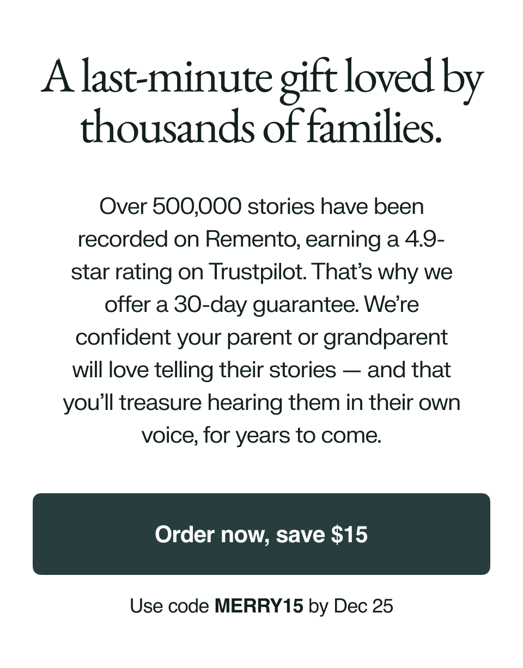Click the "That's why we" text
This screenshot has height=668, width=523.
(382, 272)
